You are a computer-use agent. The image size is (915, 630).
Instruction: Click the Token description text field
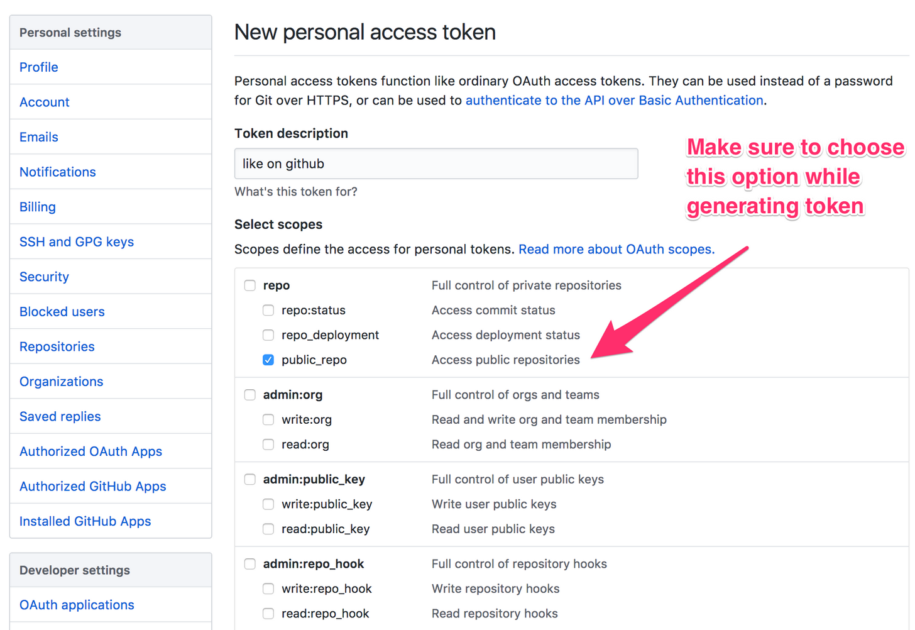coord(436,163)
